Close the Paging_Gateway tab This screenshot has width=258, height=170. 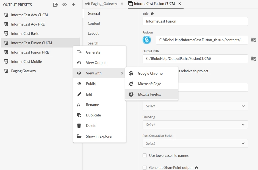[x=122, y=4]
